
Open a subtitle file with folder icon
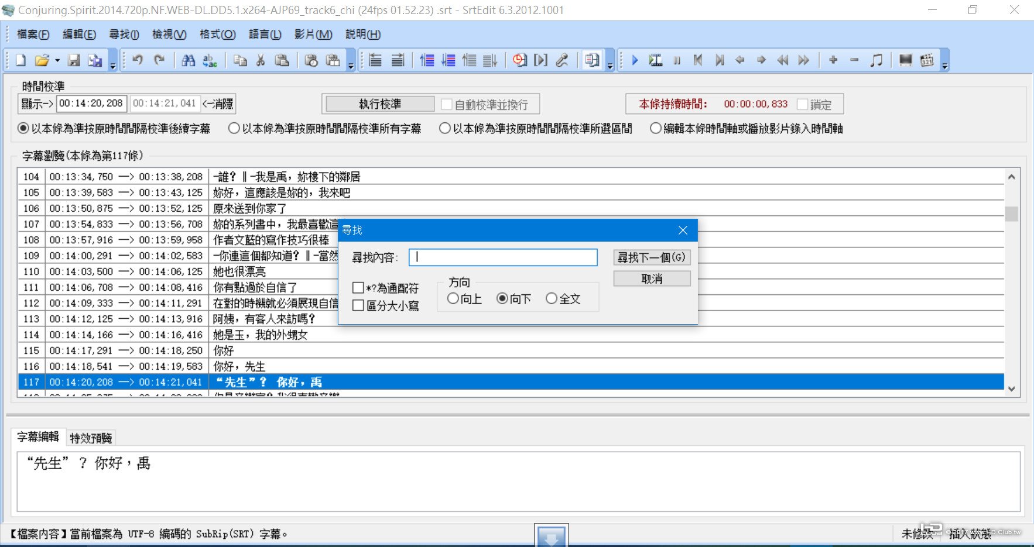click(42, 60)
